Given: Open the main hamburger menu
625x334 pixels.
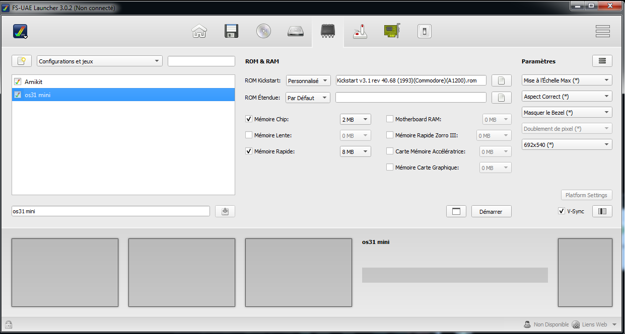Looking at the screenshot, I should [x=602, y=31].
